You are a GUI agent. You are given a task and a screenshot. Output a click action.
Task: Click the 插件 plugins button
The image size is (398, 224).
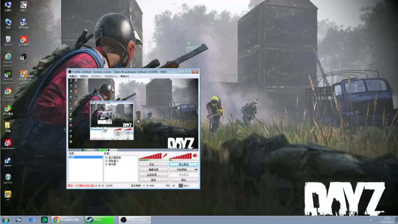pyautogui.click(x=153, y=180)
